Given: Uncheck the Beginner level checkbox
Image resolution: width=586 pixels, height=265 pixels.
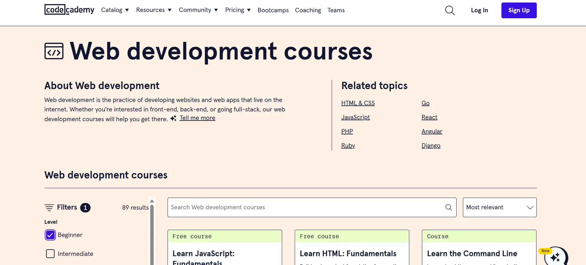Looking at the screenshot, I should (50, 235).
